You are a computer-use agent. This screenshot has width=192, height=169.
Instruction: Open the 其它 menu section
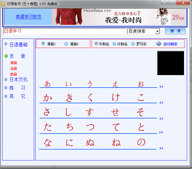[17, 96]
